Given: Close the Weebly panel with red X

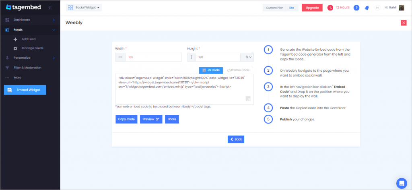Looking at the screenshot, I should coord(404,23).
